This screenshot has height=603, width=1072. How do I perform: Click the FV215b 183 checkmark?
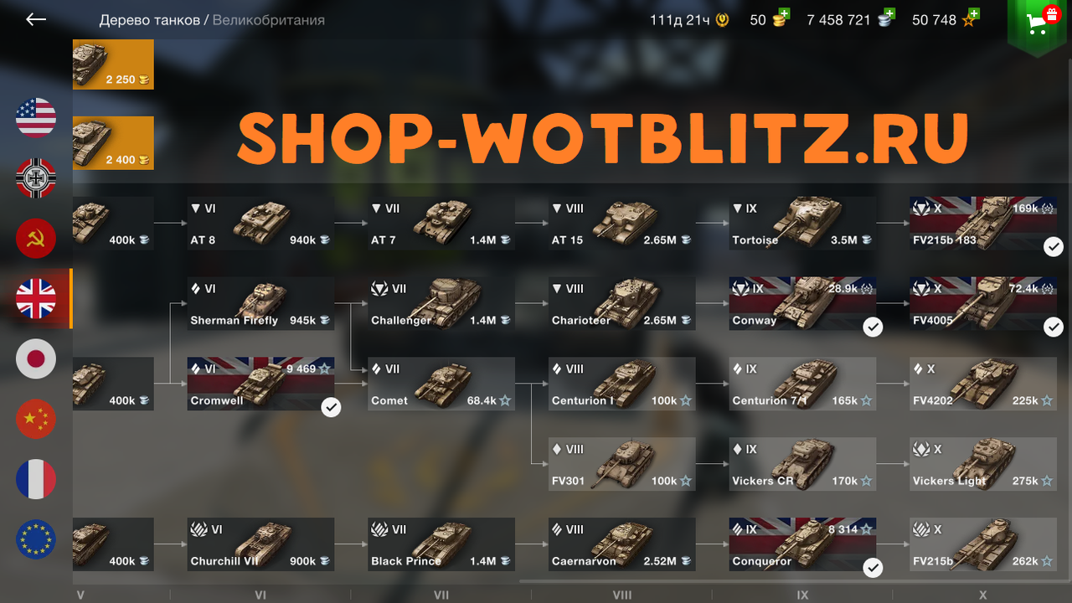pyautogui.click(x=1054, y=246)
